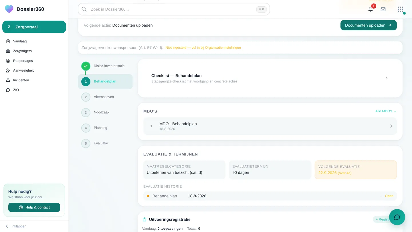
Task: Click the Documenten uploaden button
Action: point(369,25)
